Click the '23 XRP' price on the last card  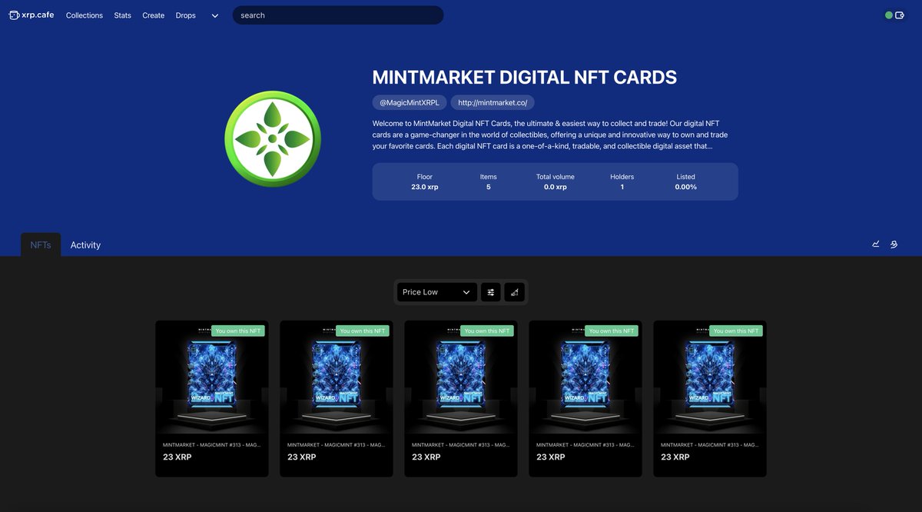point(675,457)
